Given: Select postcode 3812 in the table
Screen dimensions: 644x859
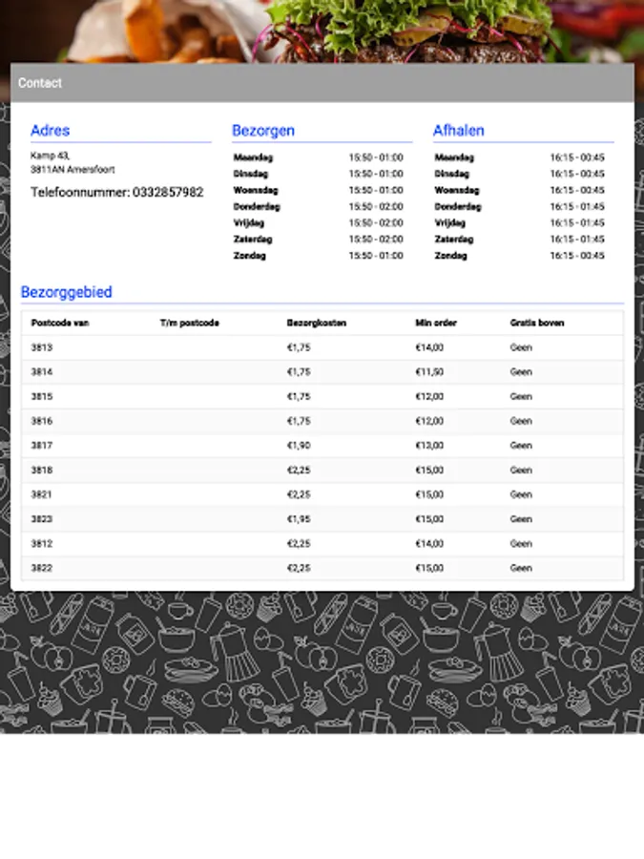Looking at the screenshot, I should click(x=42, y=544).
